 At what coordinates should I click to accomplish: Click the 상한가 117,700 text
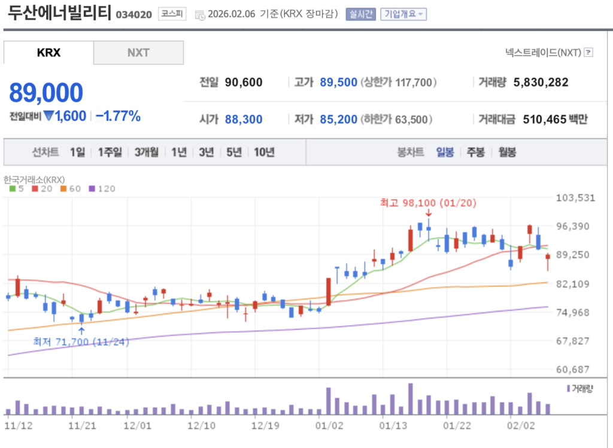(398, 83)
